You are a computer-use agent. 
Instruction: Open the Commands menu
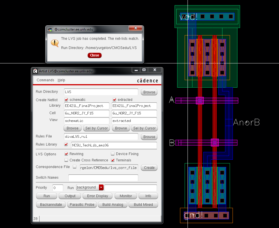pos(45,80)
